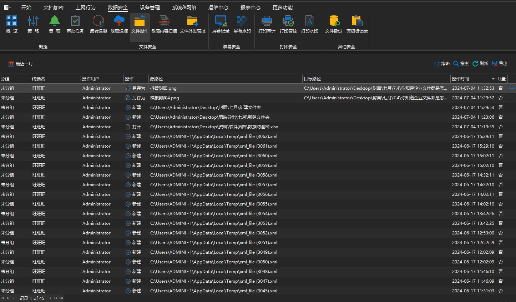Click the 刷新 refresh button
The height and width of the screenshot is (302, 516).
pos(480,64)
